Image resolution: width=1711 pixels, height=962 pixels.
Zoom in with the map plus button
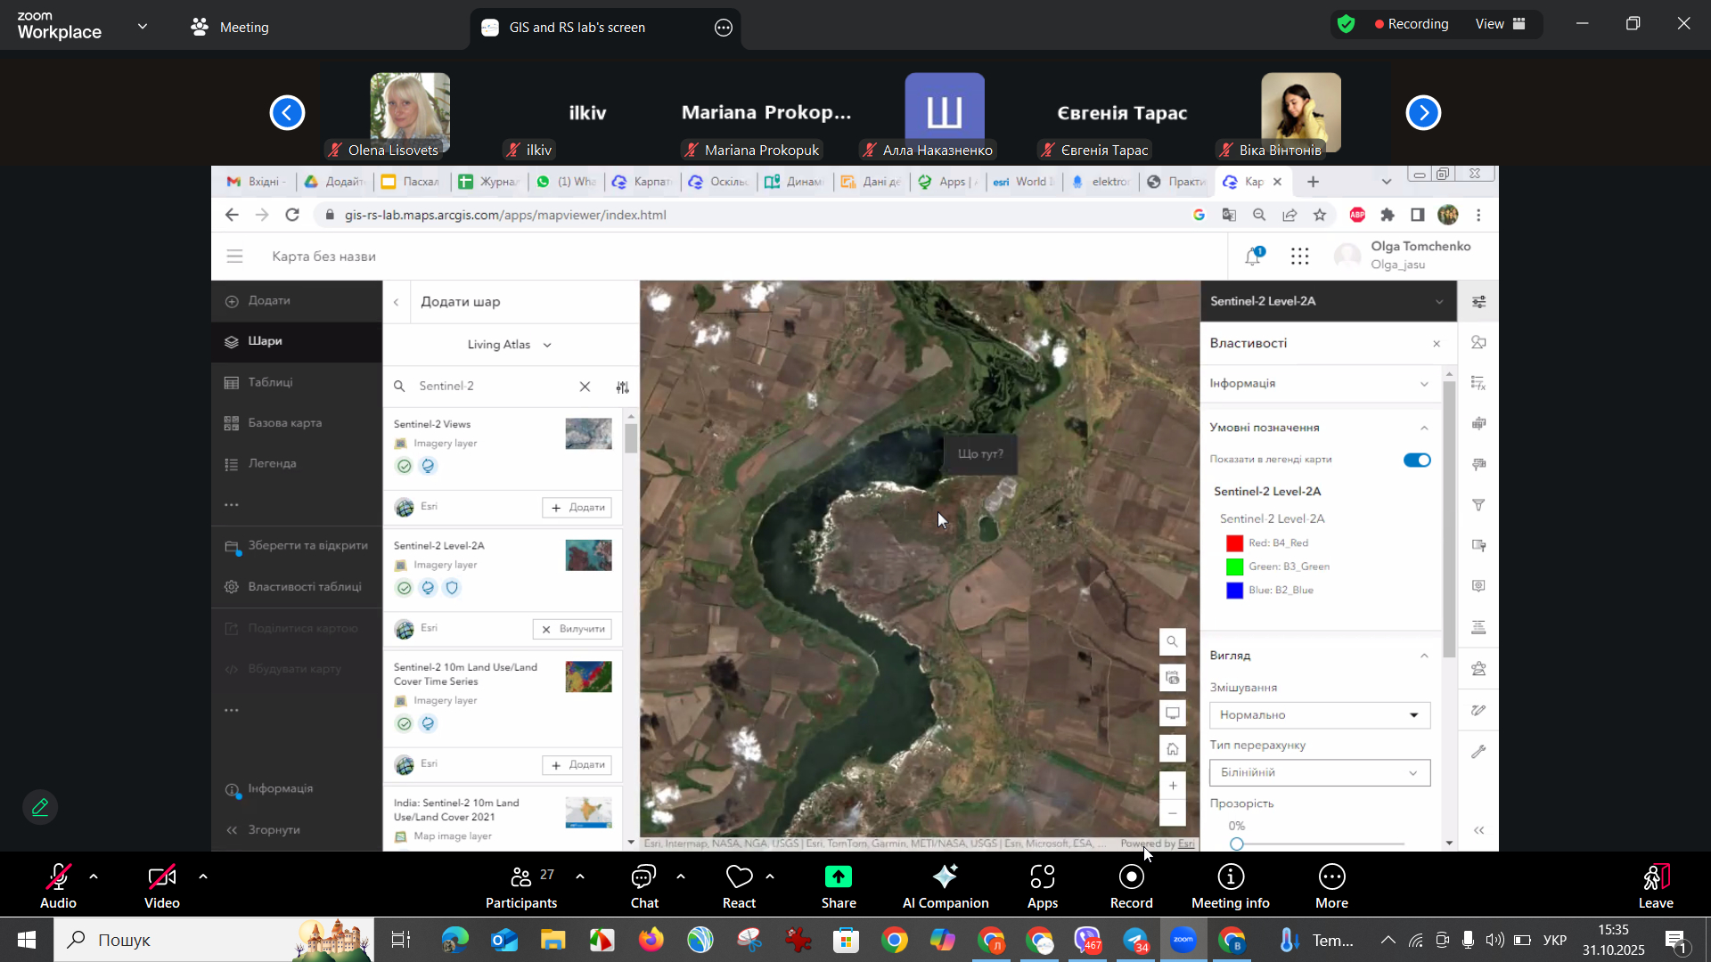(x=1172, y=786)
